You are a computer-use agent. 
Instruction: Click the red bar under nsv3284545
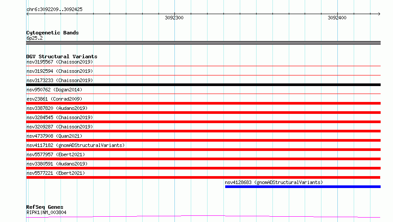coord(203,122)
